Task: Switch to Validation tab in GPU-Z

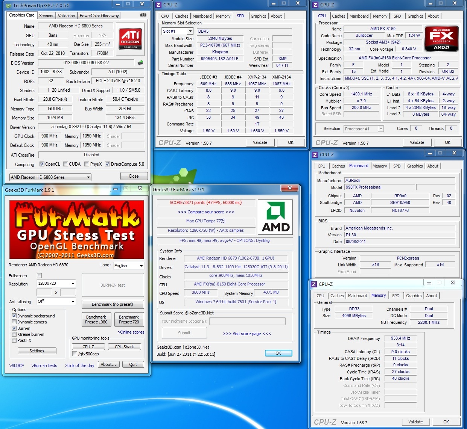Action: coord(66,16)
